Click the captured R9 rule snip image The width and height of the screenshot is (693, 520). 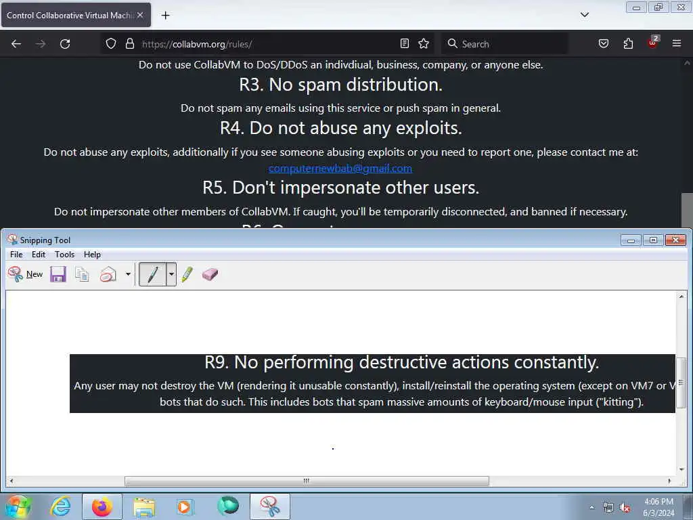coord(373,383)
